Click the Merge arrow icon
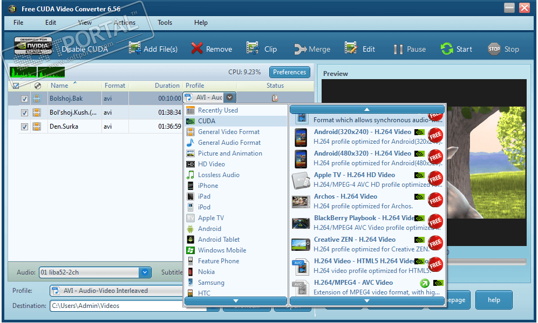The image size is (538, 323). tap(300, 50)
